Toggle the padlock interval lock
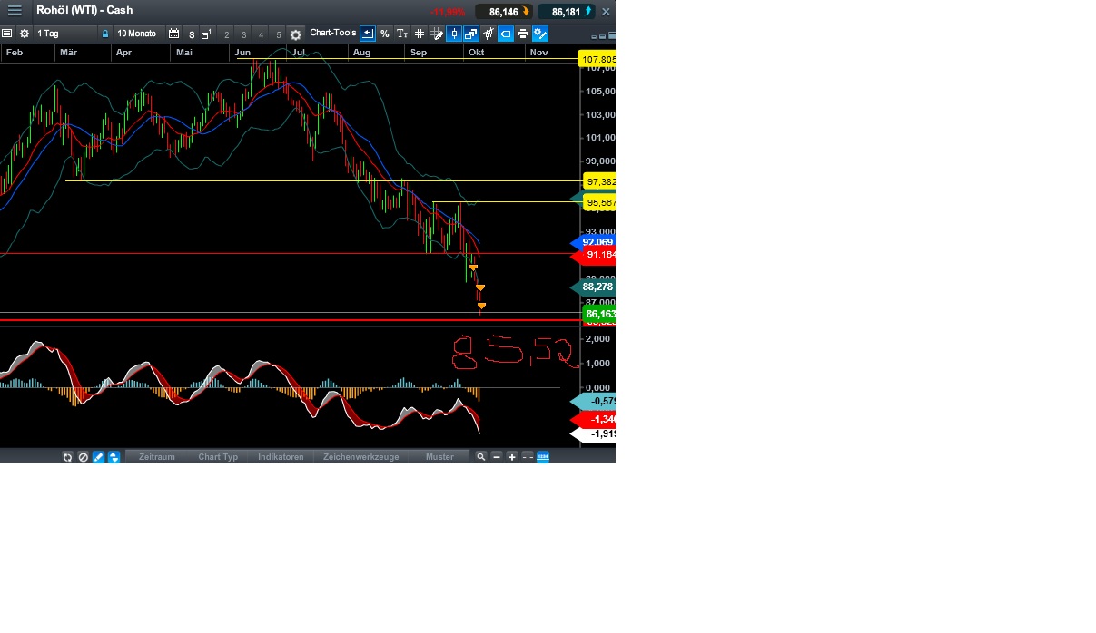This screenshot has width=1096, height=633. pos(105,33)
